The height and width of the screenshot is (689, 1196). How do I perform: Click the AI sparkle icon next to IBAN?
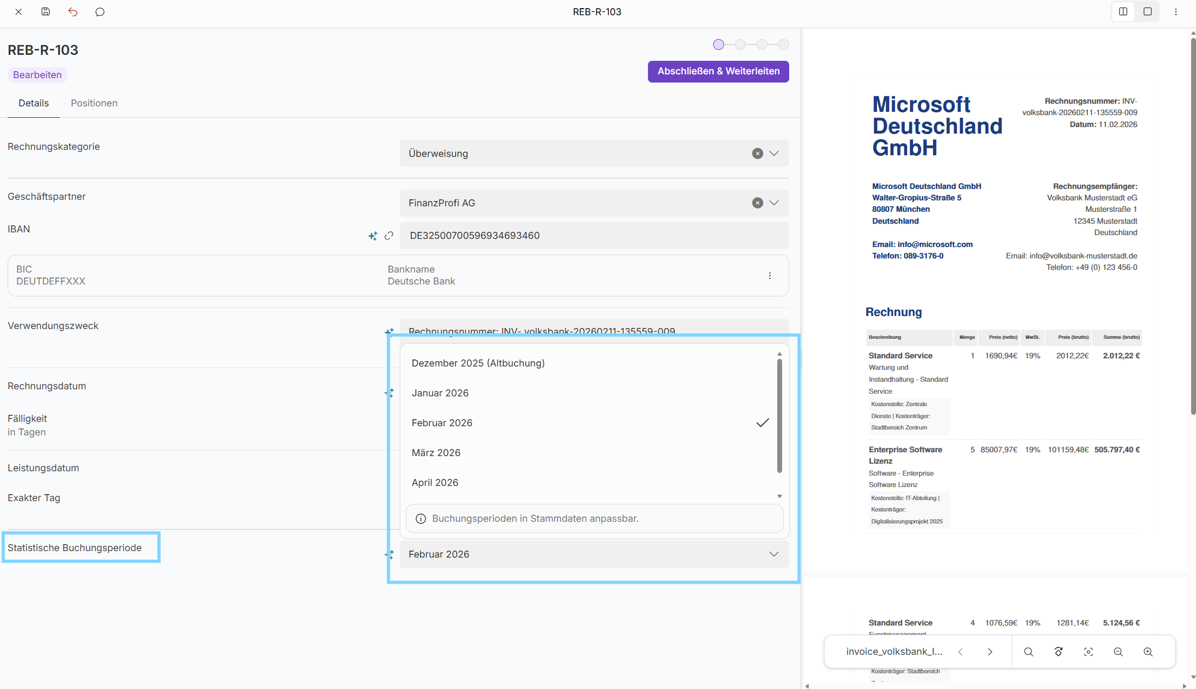point(373,236)
